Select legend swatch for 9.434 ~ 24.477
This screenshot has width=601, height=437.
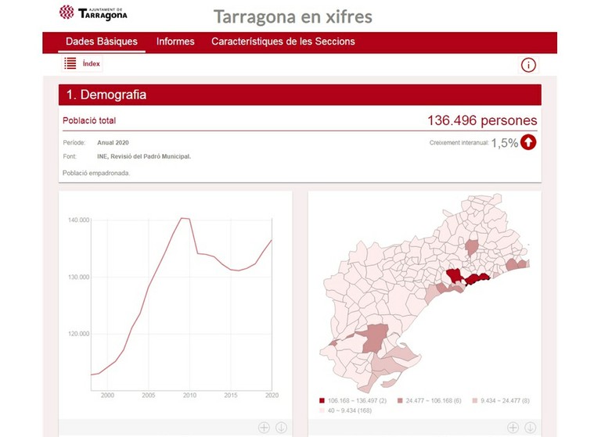(476, 400)
